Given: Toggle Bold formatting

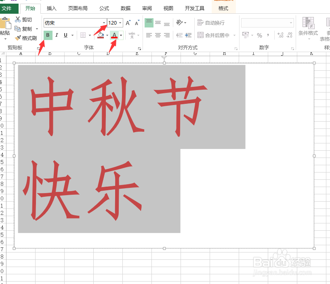Looking at the screenshot, I should (48, 35).
